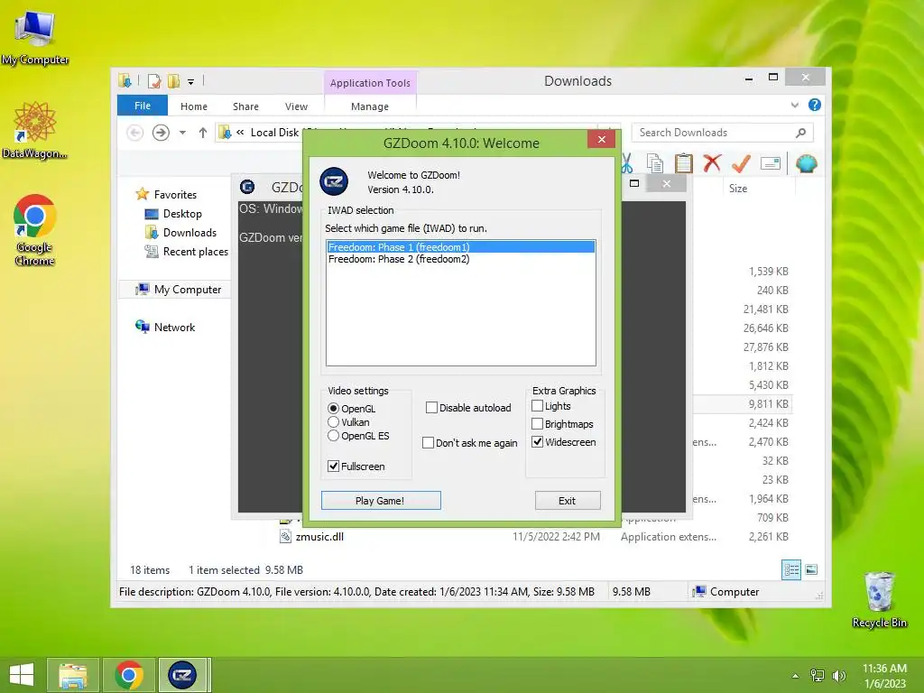Switch to the Home ribbon tab
Image resolution: width=924 pixels, height=693 pixels.
pyautogui.click(x=194, y=106)
